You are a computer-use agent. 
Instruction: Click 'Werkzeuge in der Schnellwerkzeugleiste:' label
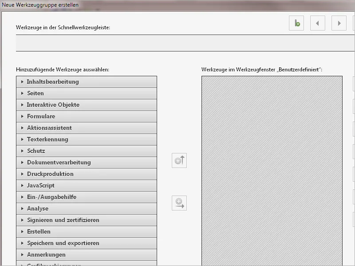63,27
